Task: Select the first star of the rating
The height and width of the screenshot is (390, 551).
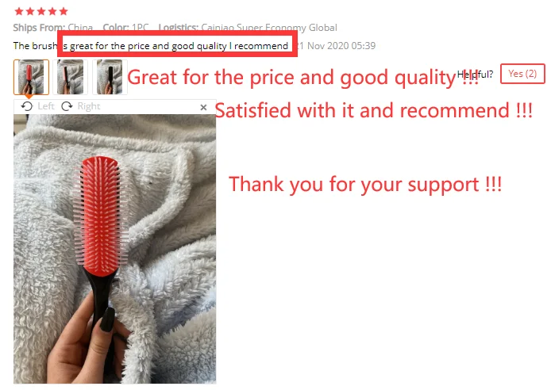Action: 19,12
